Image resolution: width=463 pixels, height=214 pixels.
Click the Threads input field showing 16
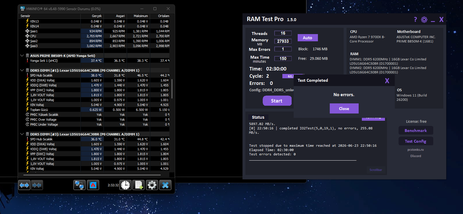283,33
